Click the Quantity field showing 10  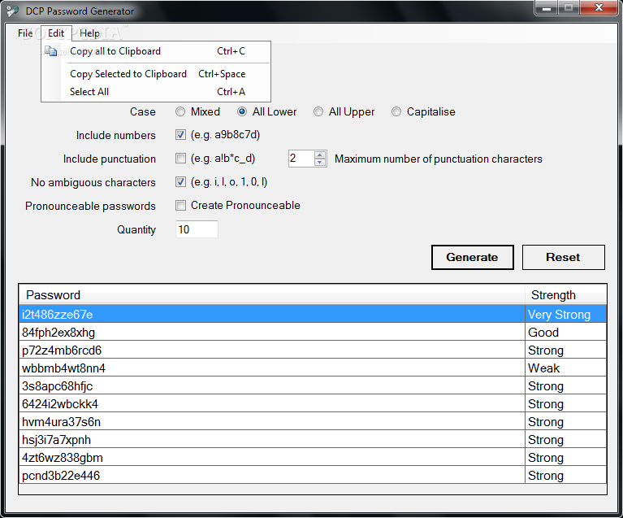(x=197, y=229)
